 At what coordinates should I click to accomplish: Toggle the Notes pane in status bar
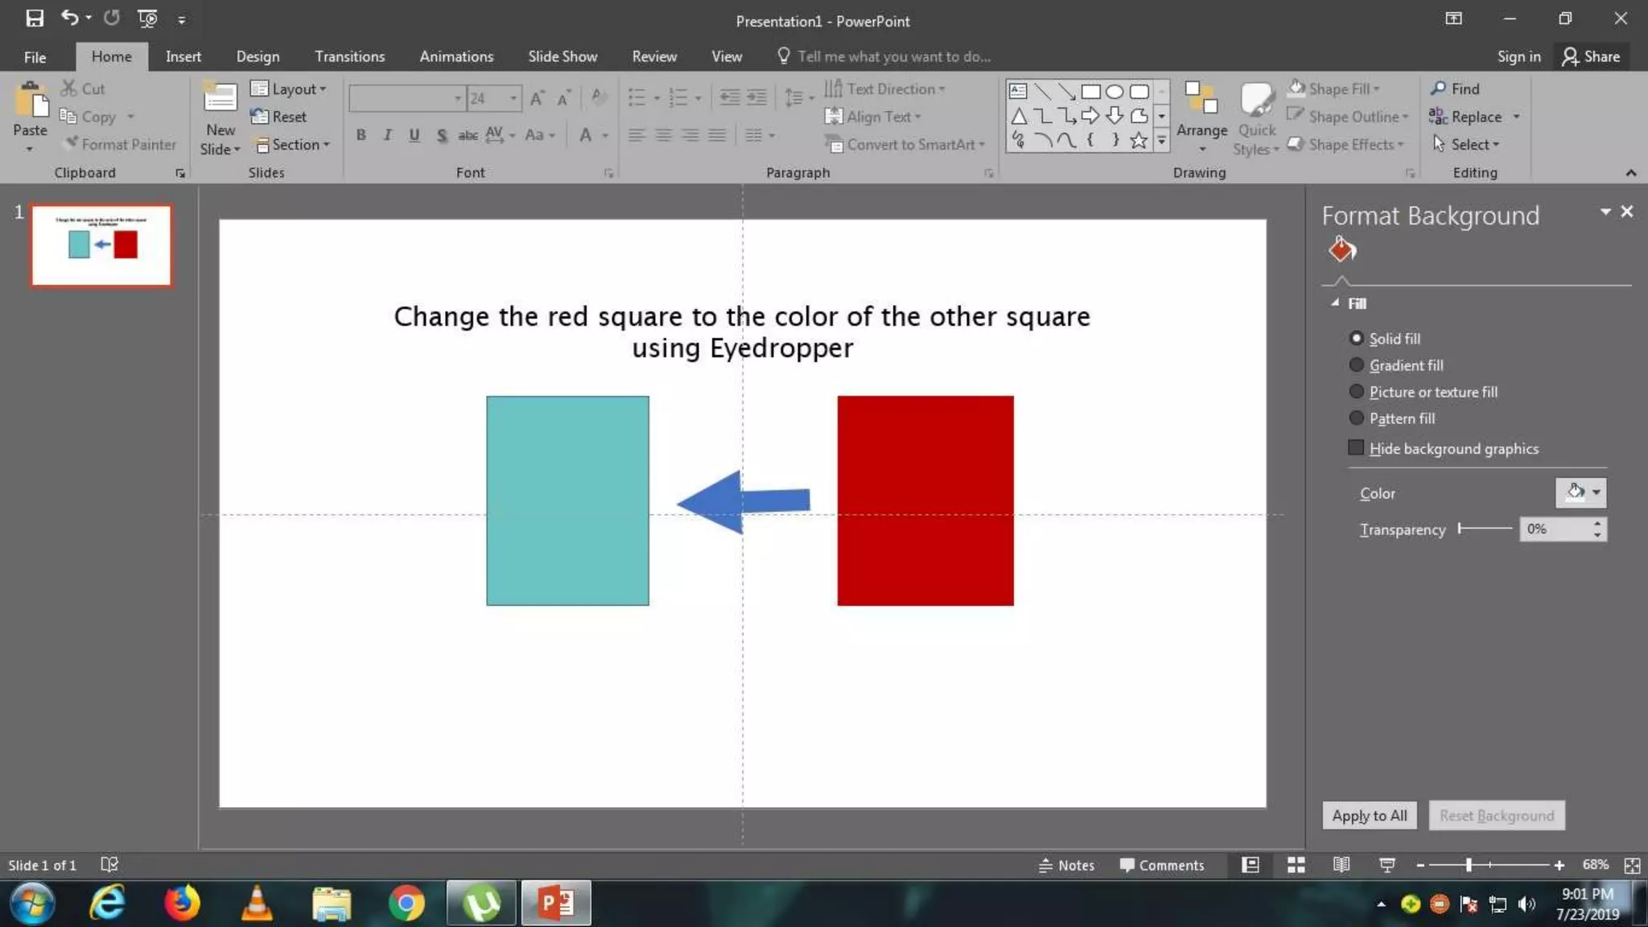point(1066,865)
